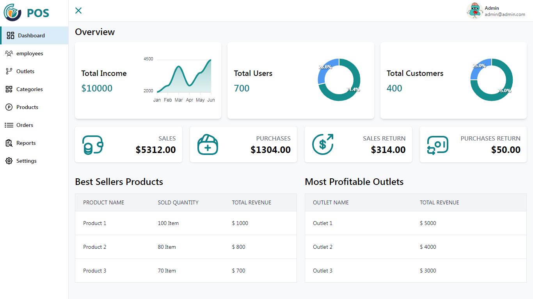Select the Outlets branch icon
This screenshot has height=299, width=533.
coord(9,71)
